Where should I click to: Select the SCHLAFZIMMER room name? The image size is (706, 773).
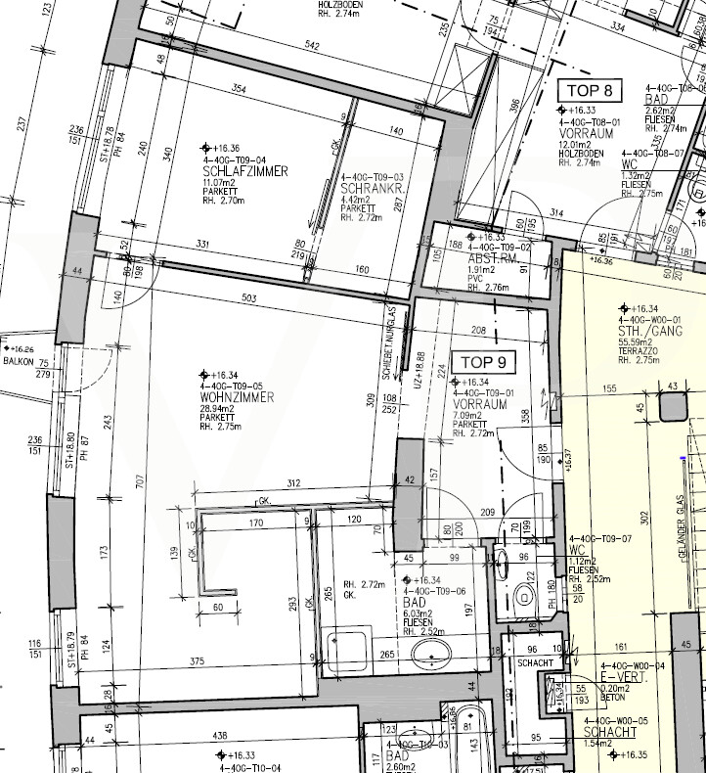(244, 171)
